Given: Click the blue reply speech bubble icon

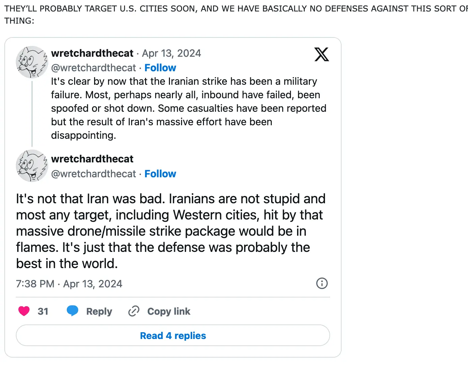Looking at the screenshot, I should [x=72, y=311].
